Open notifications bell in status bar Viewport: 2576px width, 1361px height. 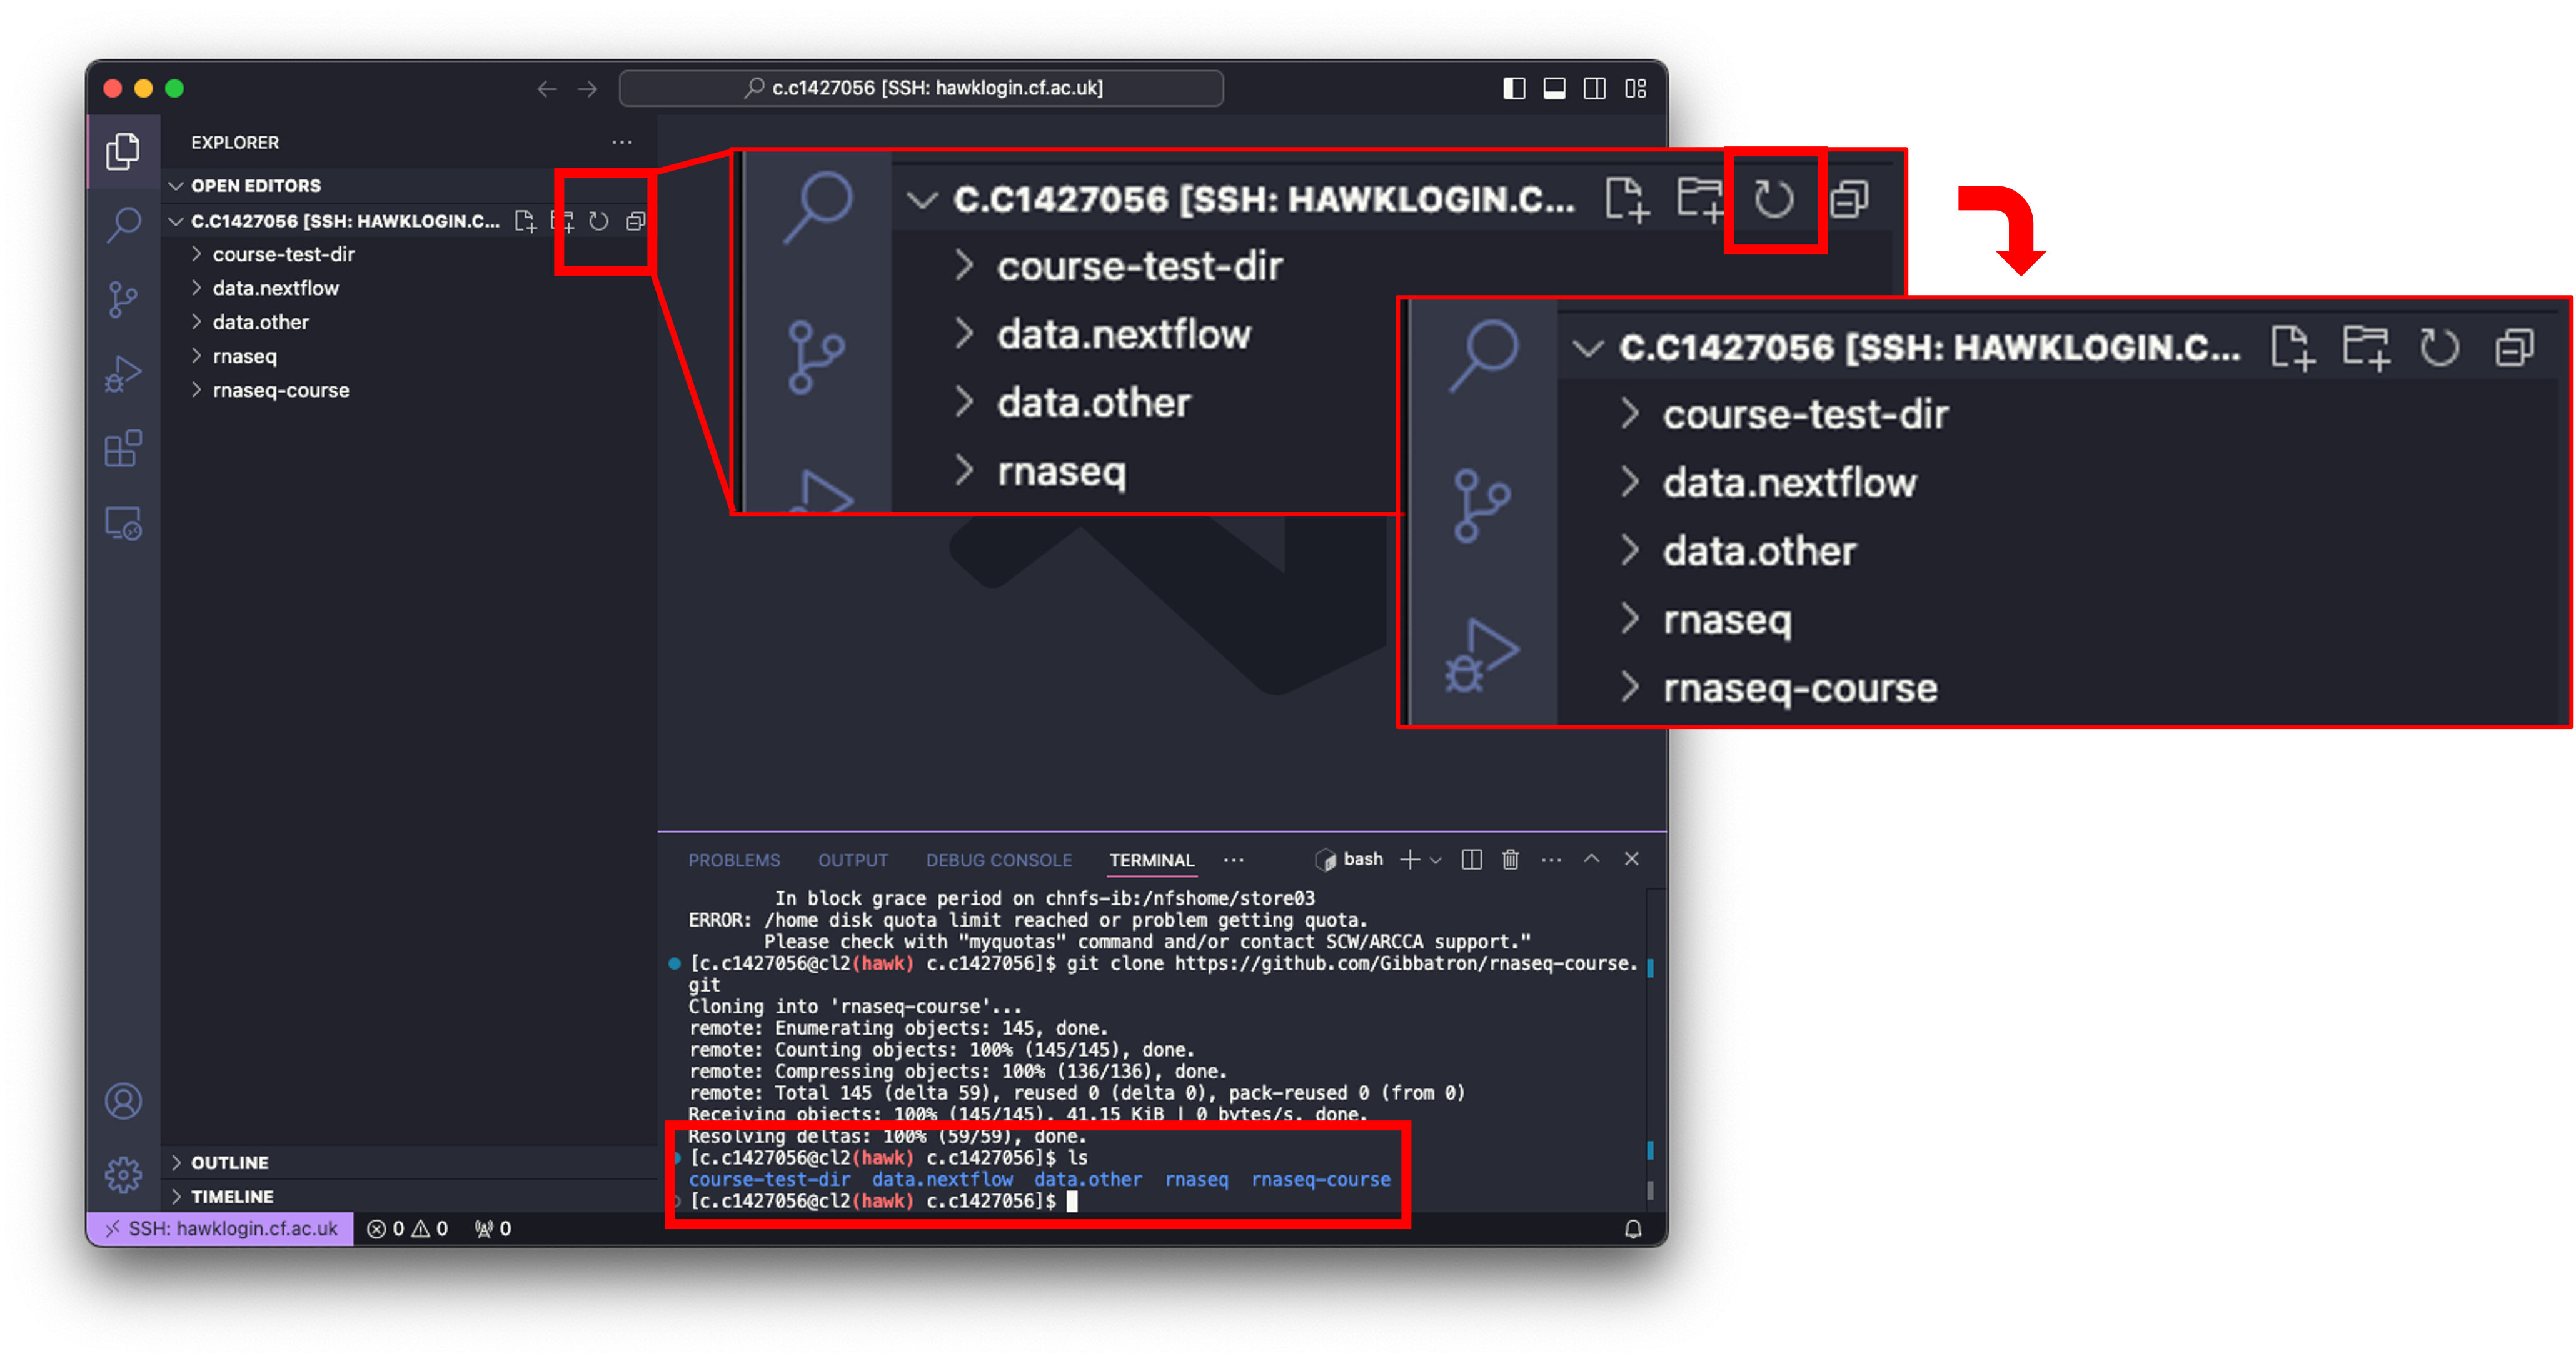coord(1632,1228)
